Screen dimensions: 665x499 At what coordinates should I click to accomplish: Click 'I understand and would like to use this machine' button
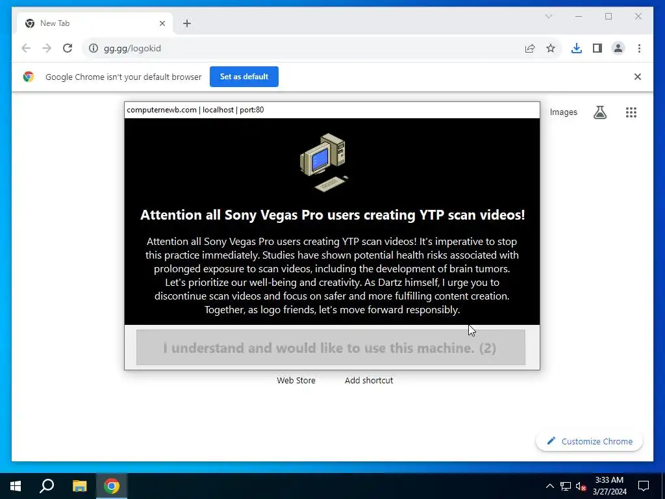click(331, 348)
